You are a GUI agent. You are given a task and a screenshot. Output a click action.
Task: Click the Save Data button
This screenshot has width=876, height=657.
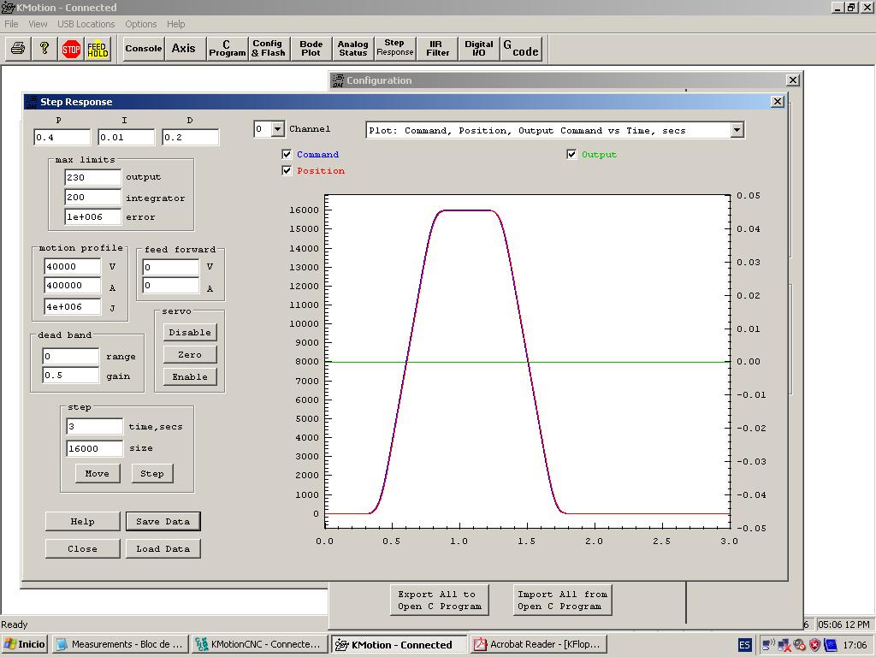click(x=163, y=521)
